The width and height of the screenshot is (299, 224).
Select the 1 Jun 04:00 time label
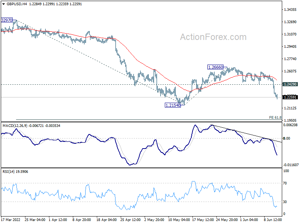pos(249,220)
